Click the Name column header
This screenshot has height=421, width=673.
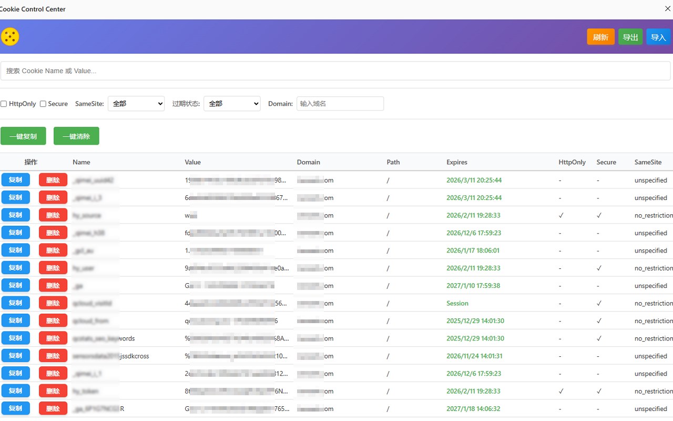pos(81,162)
